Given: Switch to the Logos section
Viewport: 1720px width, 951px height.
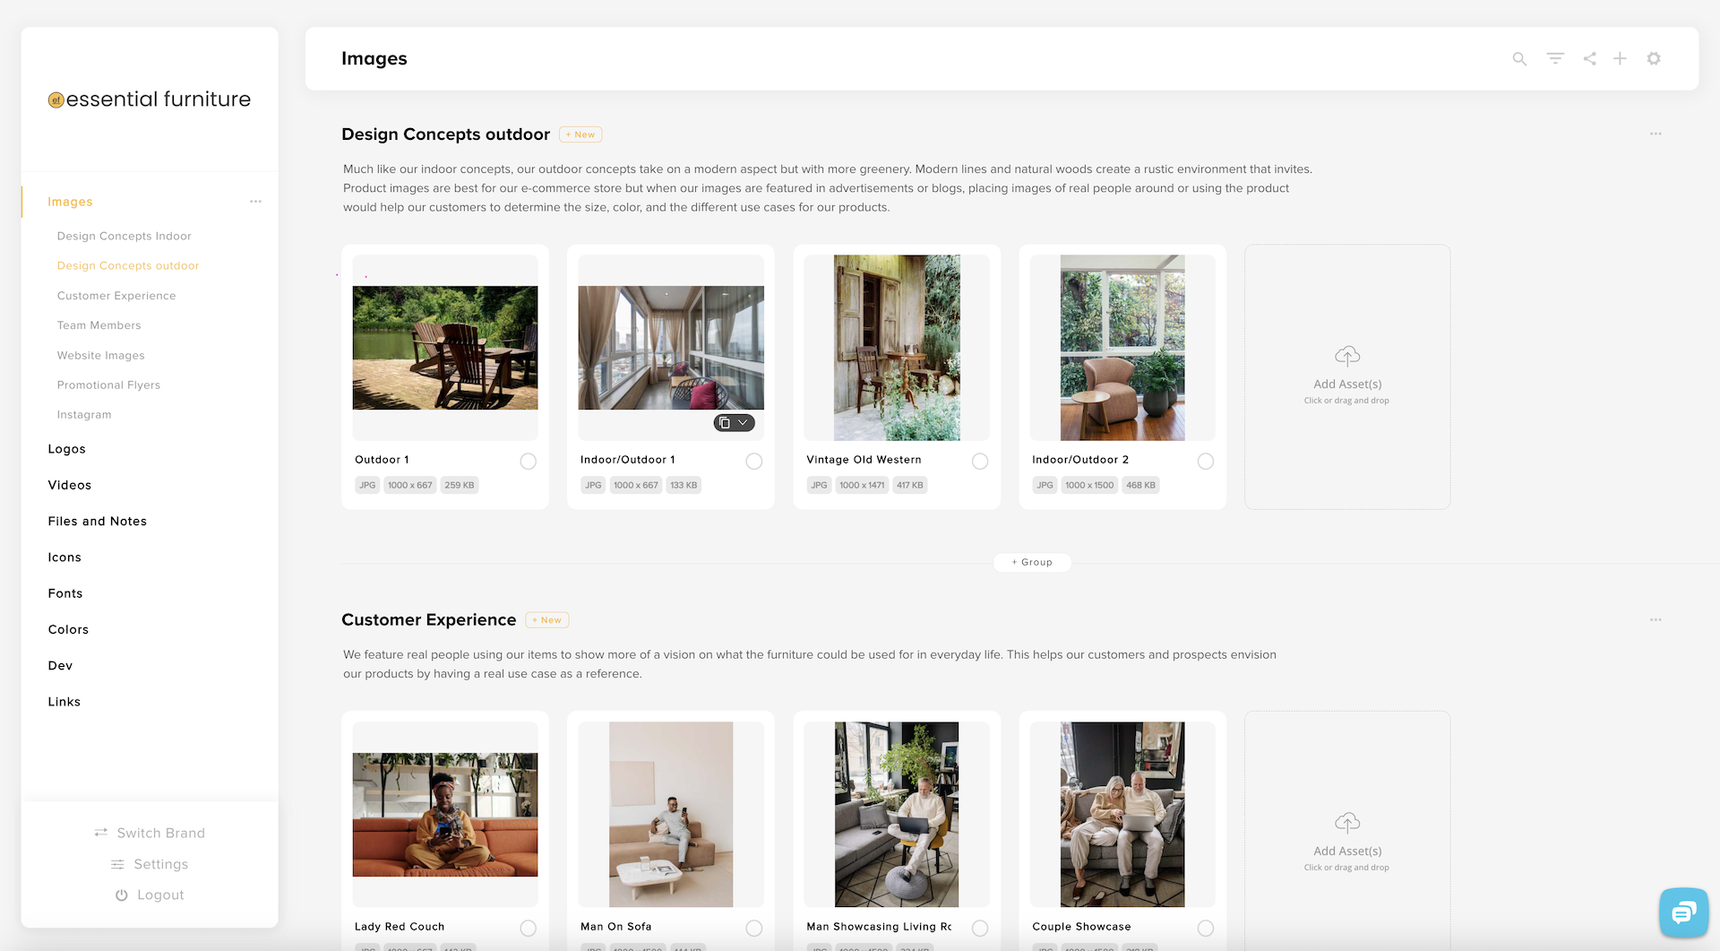Looking at the screenshot, I should tap(66, 448).
